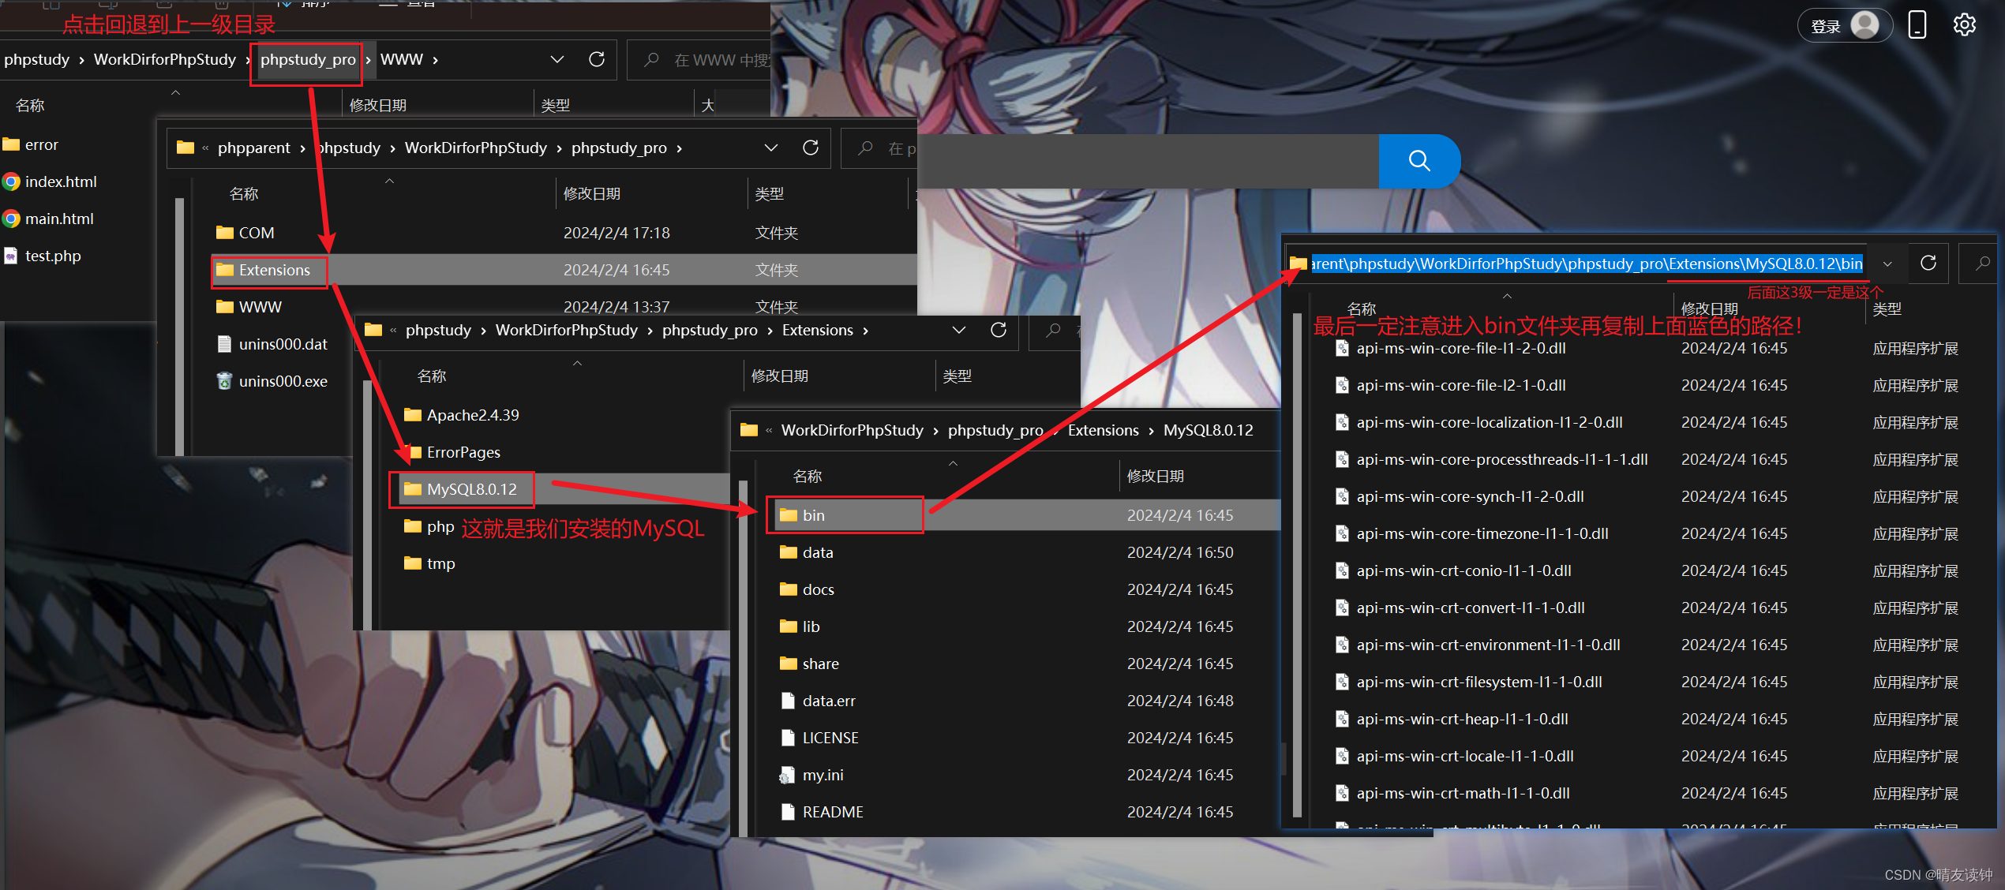Screen dimensions: 2005x890
Task: Click the browser search input field
Action: [x=1148, y=161]
